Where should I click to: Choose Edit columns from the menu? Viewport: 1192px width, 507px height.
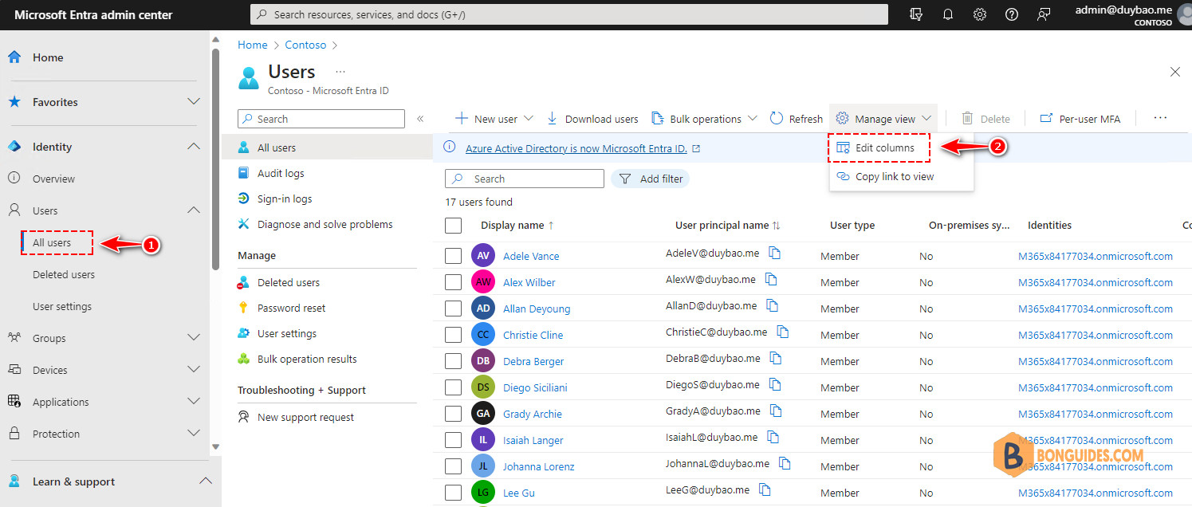point(880,148)
